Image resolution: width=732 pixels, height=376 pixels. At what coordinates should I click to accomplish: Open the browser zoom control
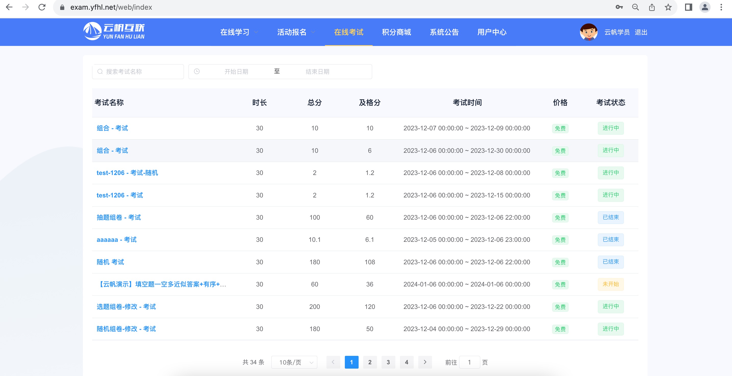click(x=635, y=7)
